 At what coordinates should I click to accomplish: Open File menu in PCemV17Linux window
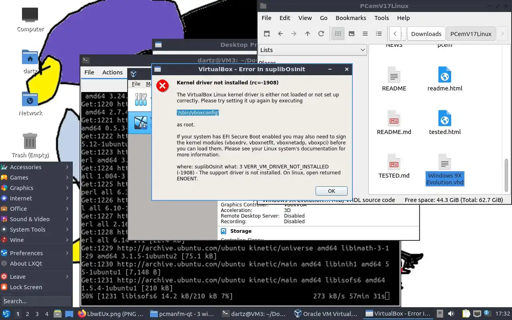pyautogui.click(x=266, y=18)
